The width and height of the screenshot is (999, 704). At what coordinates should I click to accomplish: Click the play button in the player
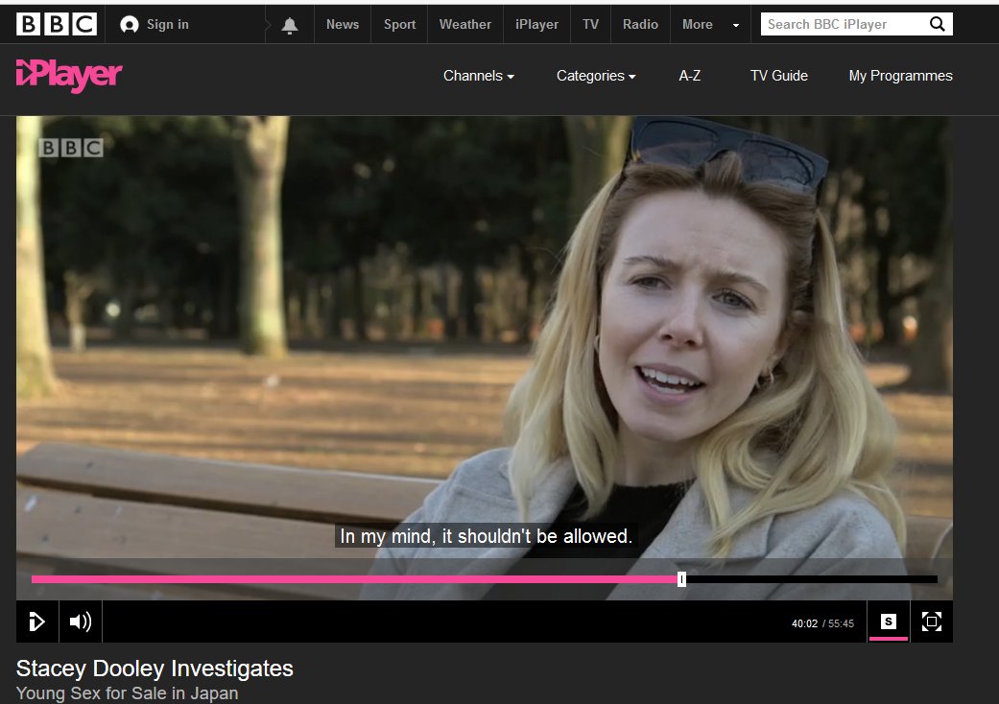pyautogui.click(x=37, y=622)
